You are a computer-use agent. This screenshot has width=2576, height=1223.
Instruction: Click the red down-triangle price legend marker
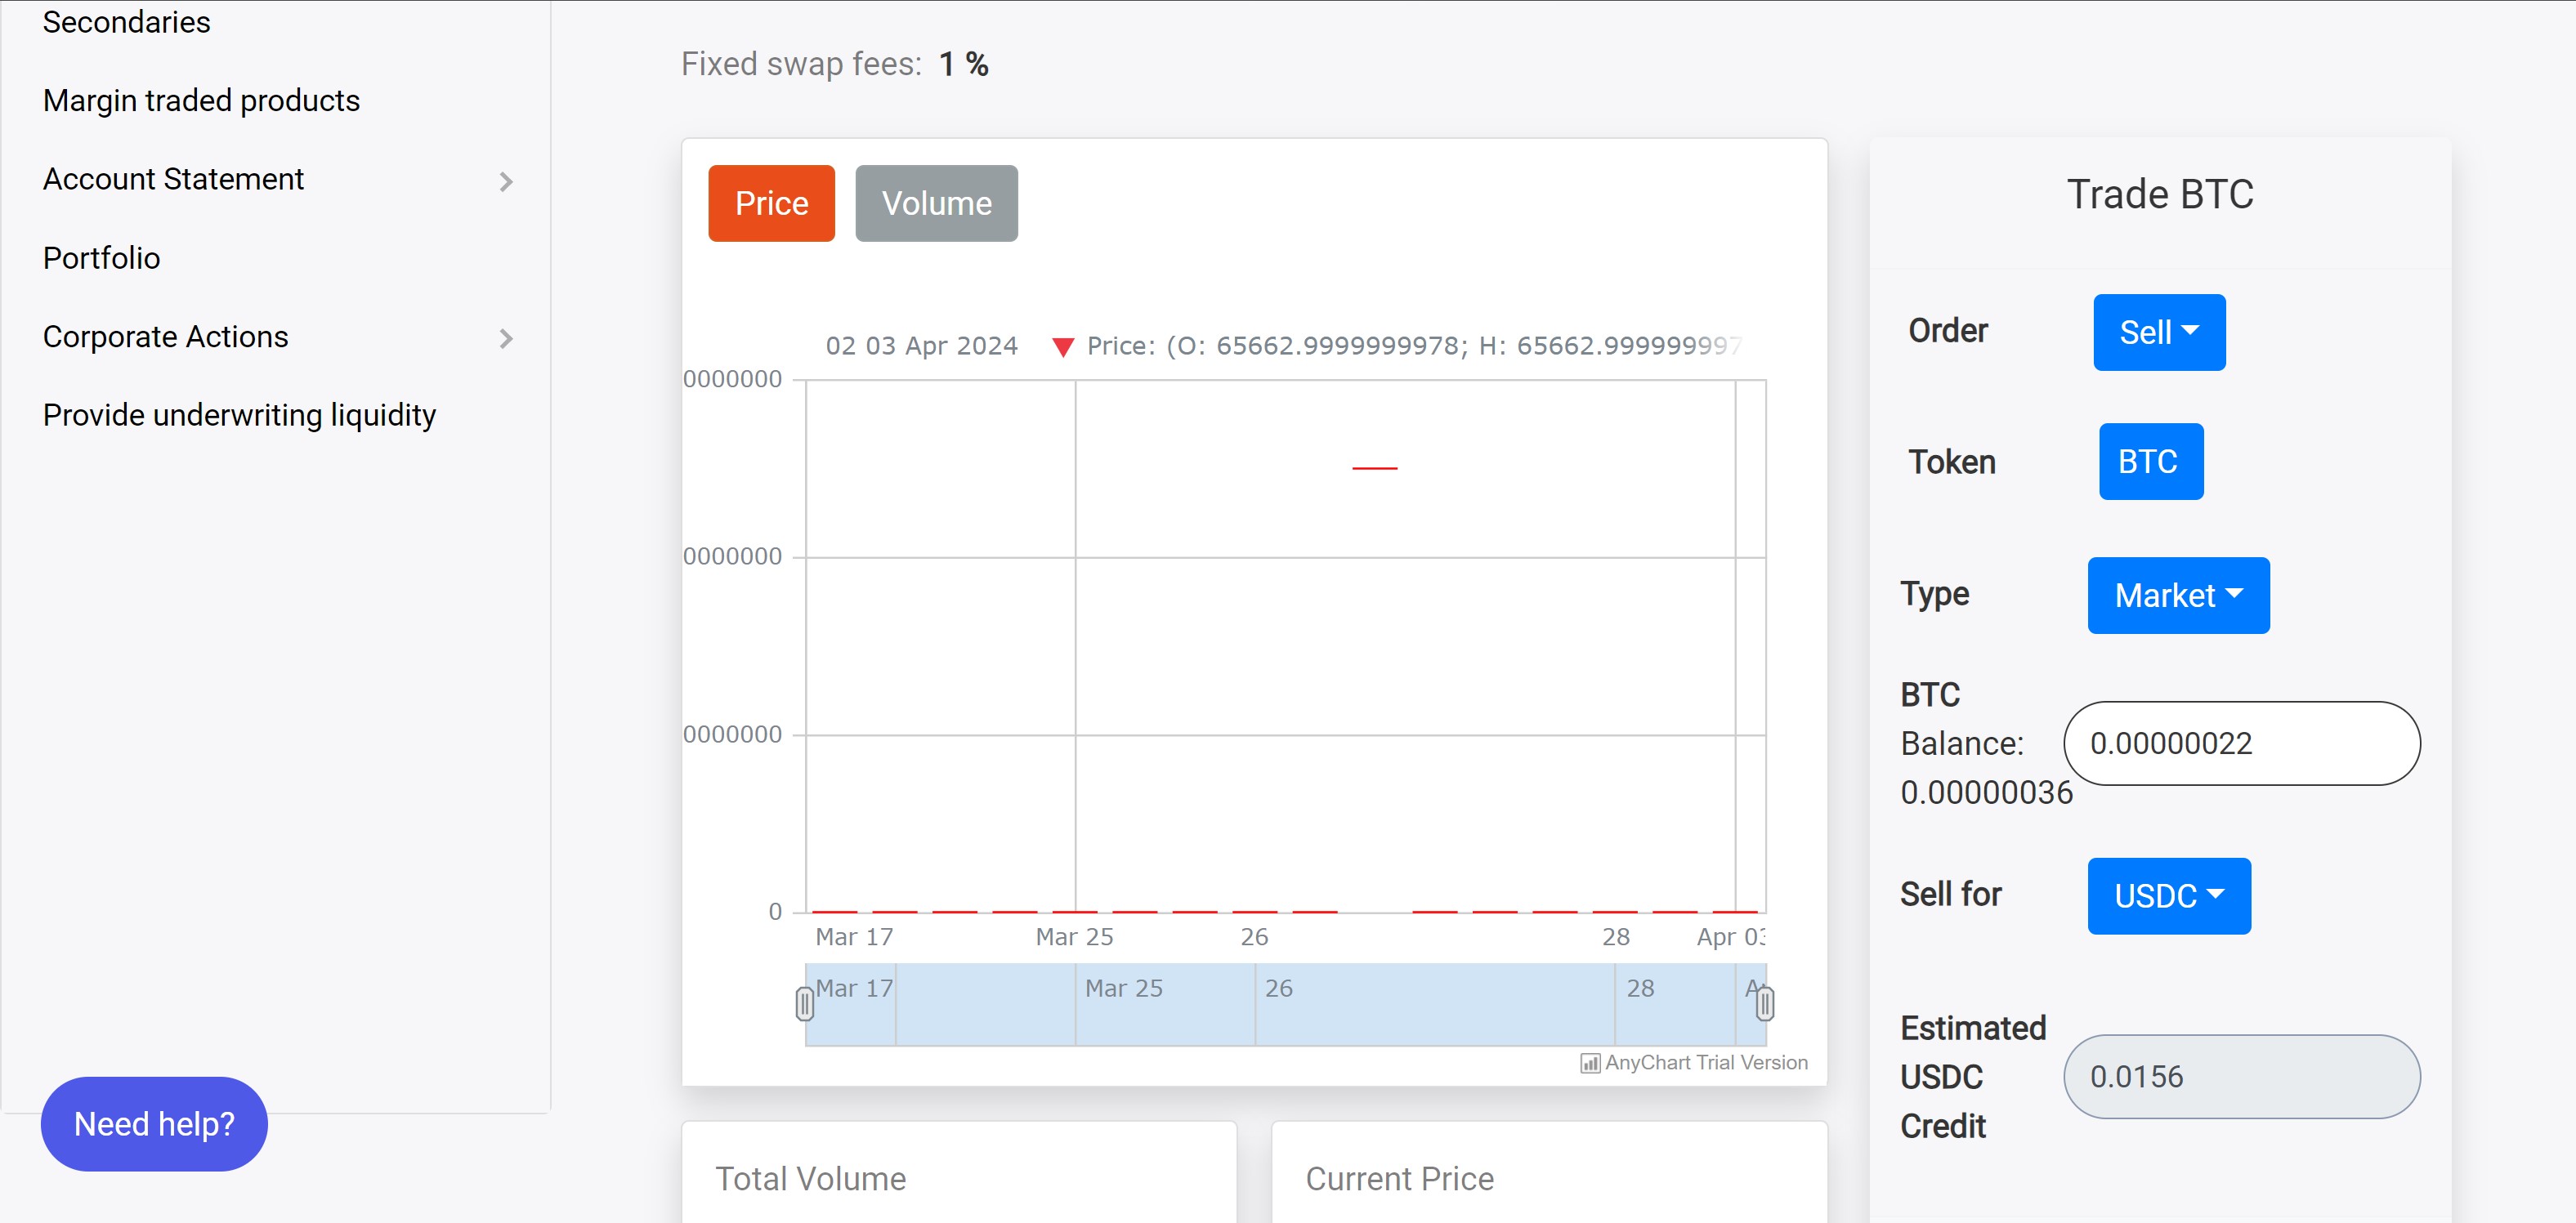click(x=1062, y=347)
